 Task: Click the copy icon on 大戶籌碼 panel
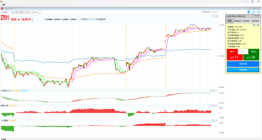(x=214, y=120)
